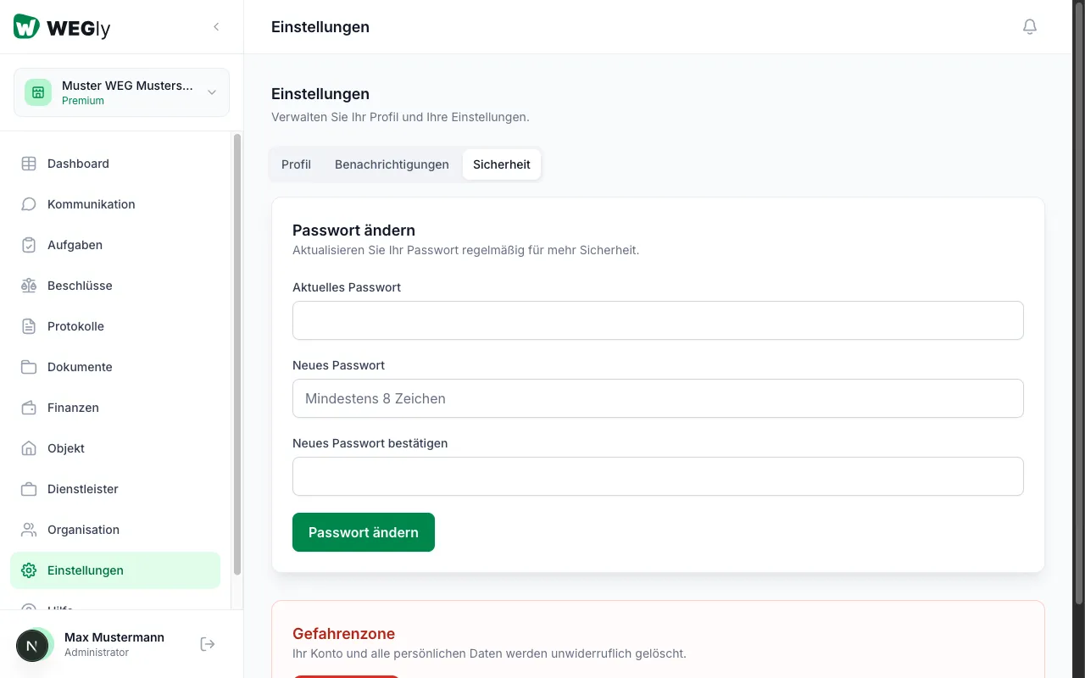This screenshot has height=678, width=1085.
Task: Click the WEGly logo
Action: (x=62, y=27)
